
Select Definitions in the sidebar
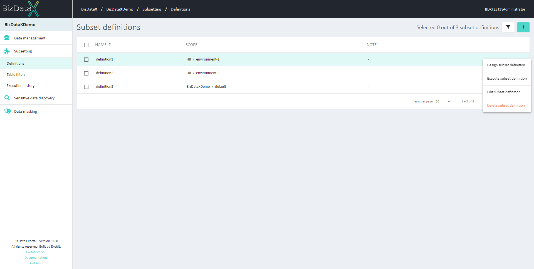pos(36,63)
